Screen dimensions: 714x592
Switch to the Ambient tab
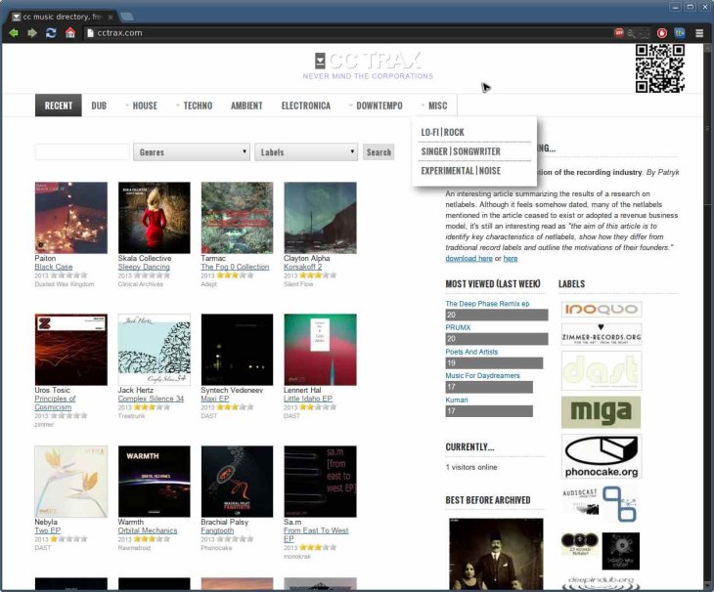(246, 106)
